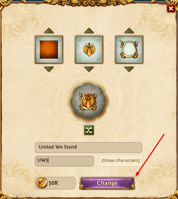The height and width of the screenshot is (199, 178).
Task: Click the down arrow below orange background tile
Action: (x=49, y=69)
